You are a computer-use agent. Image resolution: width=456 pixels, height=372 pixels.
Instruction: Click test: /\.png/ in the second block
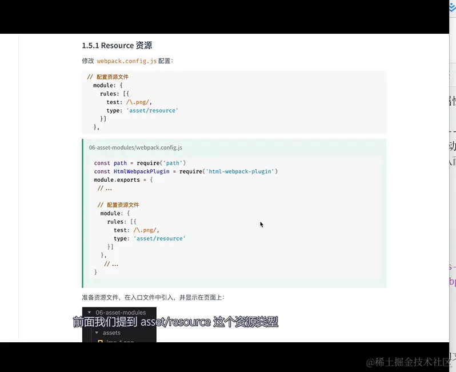pos(137,230)
